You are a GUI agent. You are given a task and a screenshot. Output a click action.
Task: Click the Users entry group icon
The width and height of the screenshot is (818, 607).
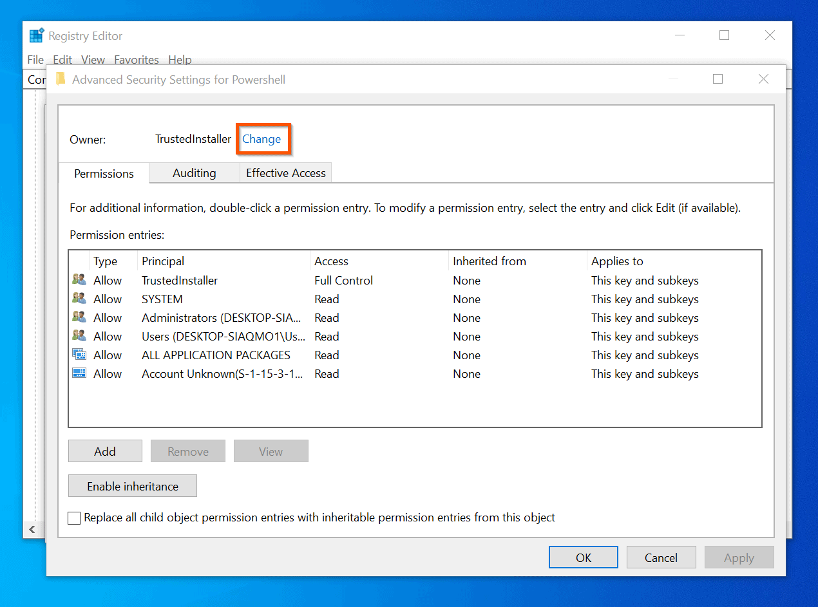coord(79,336)
